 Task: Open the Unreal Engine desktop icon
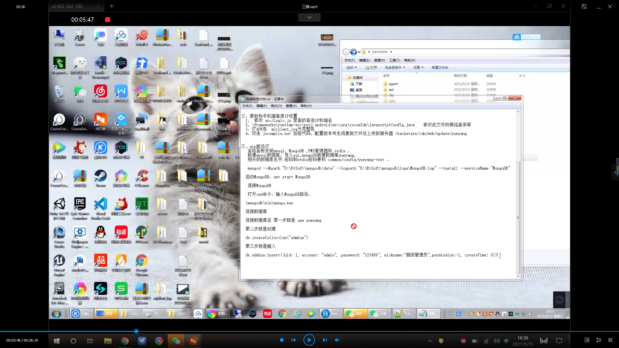[x=59, y=265]
